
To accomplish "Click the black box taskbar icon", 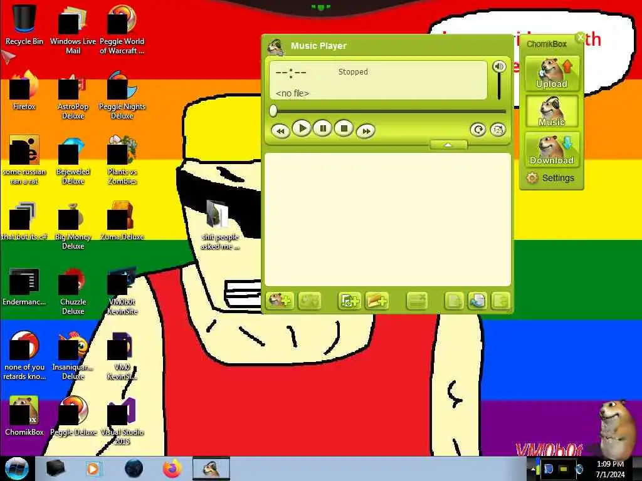I will pos(56,468).
